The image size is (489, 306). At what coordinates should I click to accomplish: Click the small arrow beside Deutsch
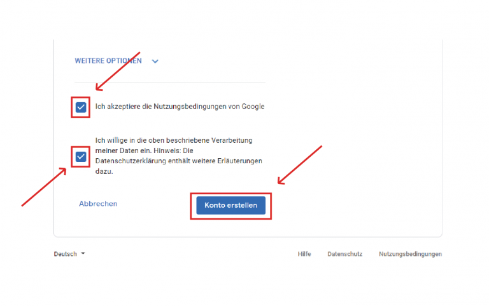click(83, 254)
